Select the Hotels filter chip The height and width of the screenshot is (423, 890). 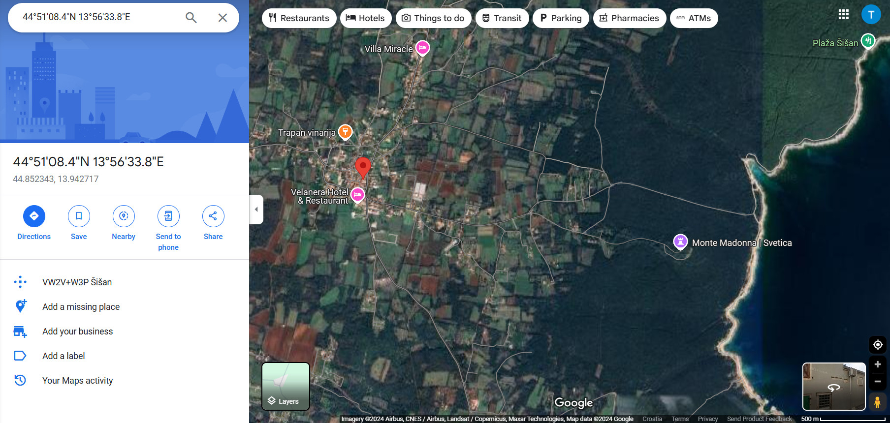365,18
